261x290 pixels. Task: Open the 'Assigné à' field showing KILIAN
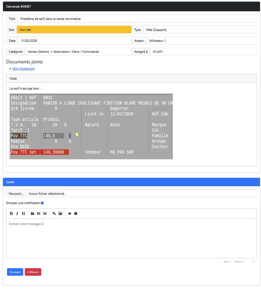pyautogui.click(x=203, y=52)
